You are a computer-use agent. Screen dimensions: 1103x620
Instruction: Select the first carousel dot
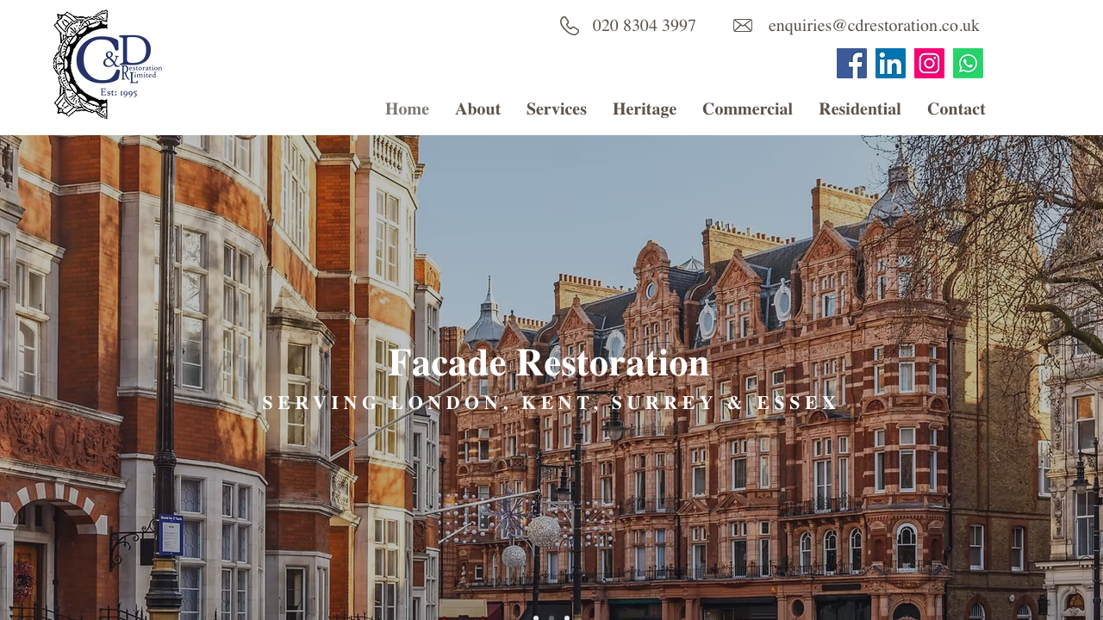535,618
